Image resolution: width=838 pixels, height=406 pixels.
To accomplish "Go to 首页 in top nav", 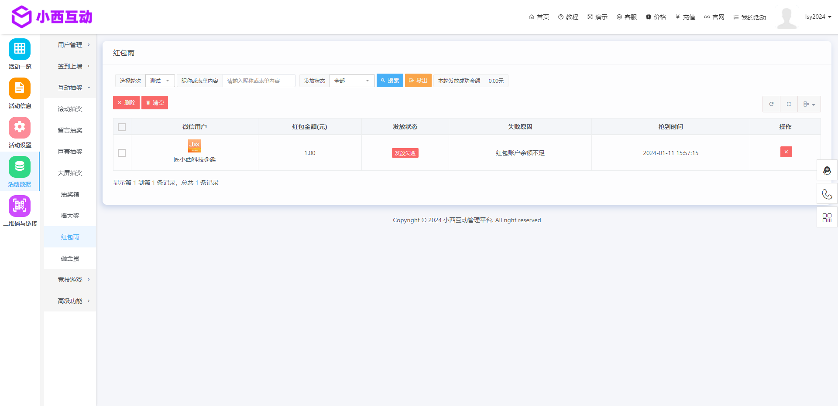I will [x=539, y=17].
